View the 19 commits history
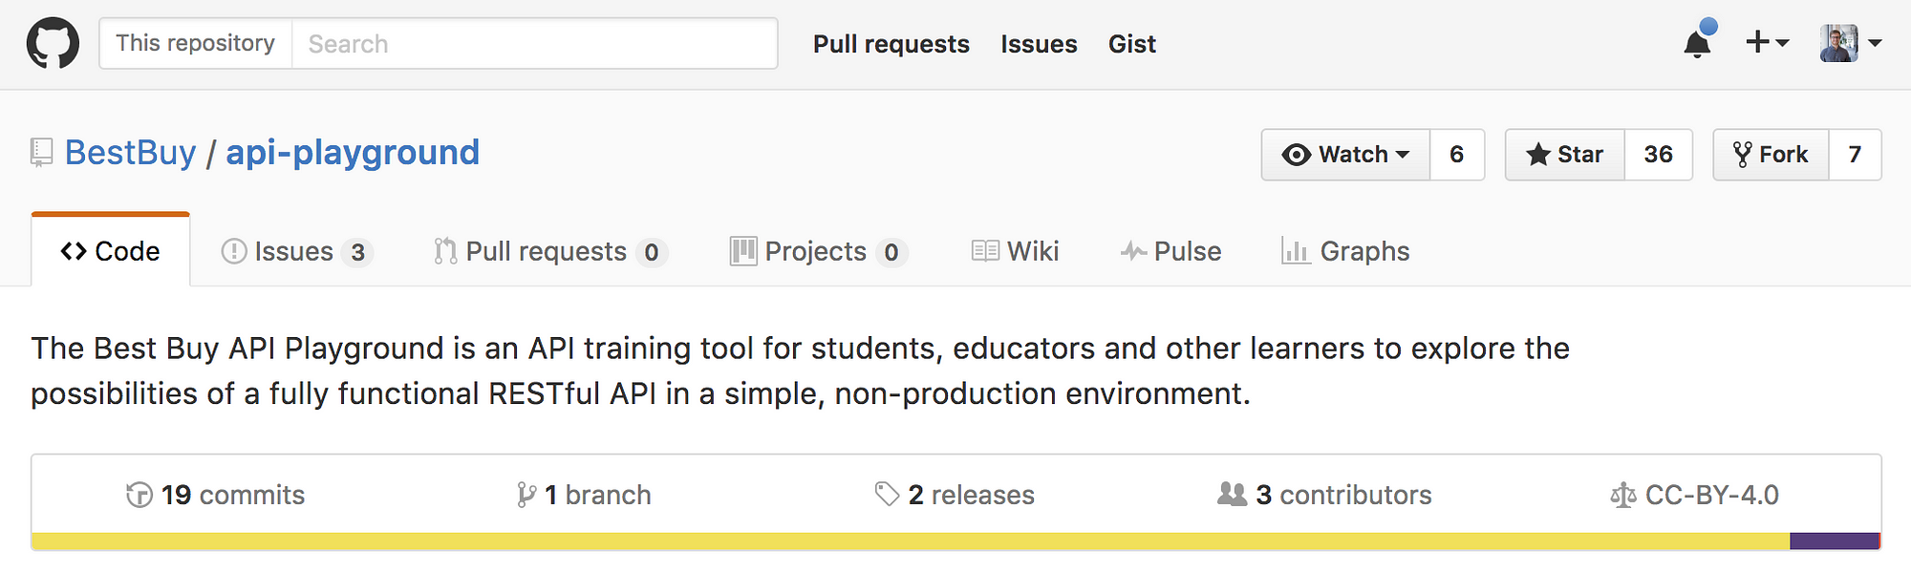Viewport: 1911px width, 572px height. click(x=216, y=495)
